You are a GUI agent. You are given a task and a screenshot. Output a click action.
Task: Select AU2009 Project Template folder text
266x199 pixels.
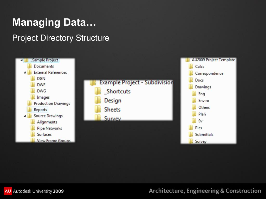point(213,60)
